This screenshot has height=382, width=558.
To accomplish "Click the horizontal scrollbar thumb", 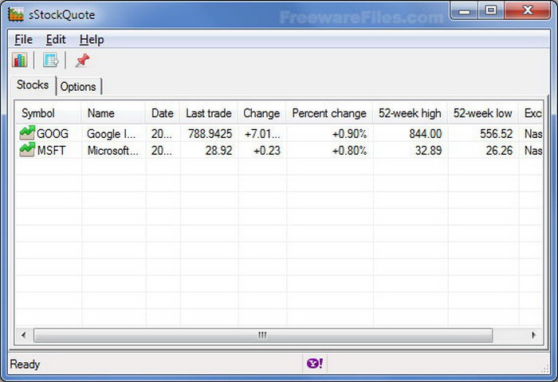I will [x=263, y=335].
